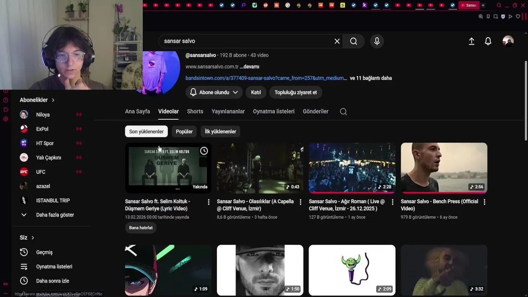This screenshot has height=297, width=528.
Task: Switch to the Yayınlananlar tab
Action: 228,111
